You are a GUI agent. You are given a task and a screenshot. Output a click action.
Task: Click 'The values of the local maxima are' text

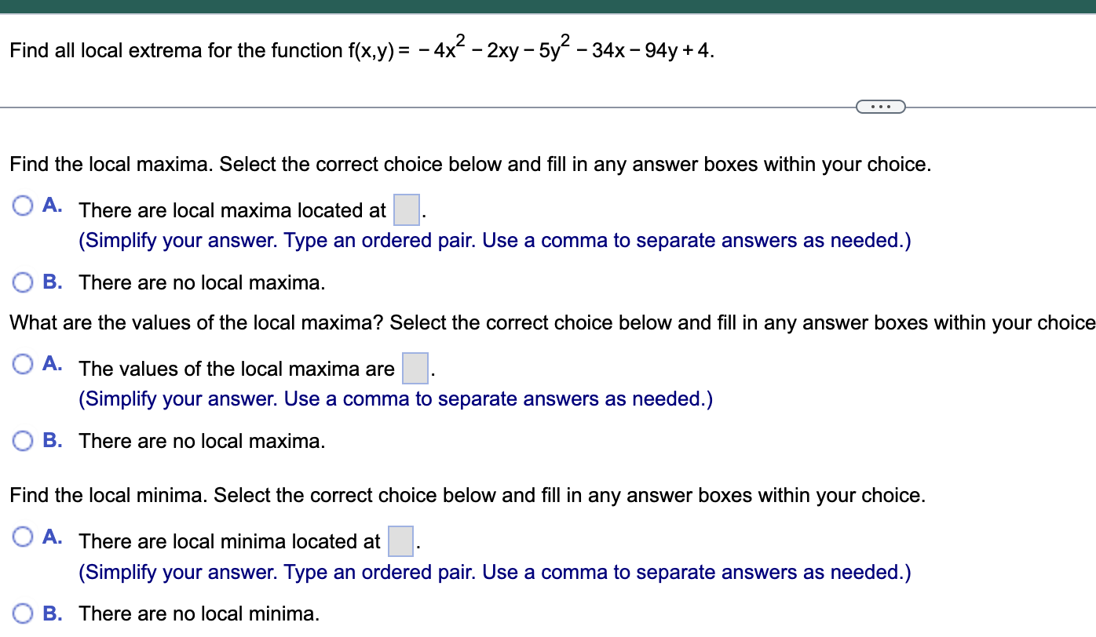point(236,369)
